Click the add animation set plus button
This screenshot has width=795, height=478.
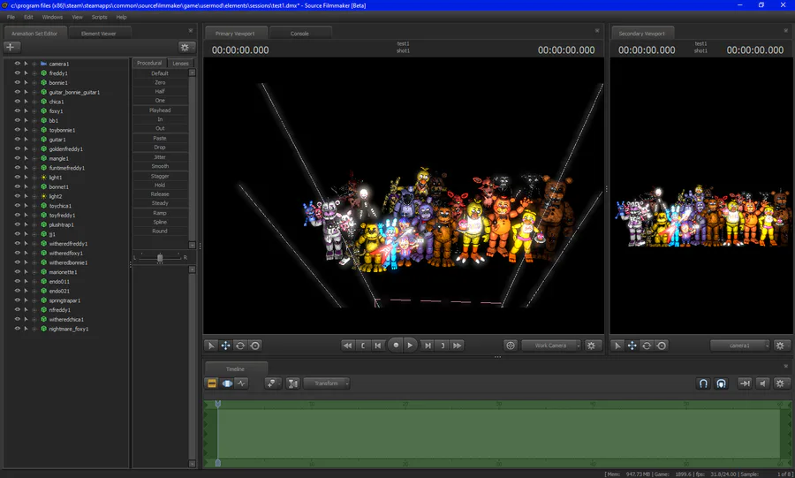(x=11, y=47)
